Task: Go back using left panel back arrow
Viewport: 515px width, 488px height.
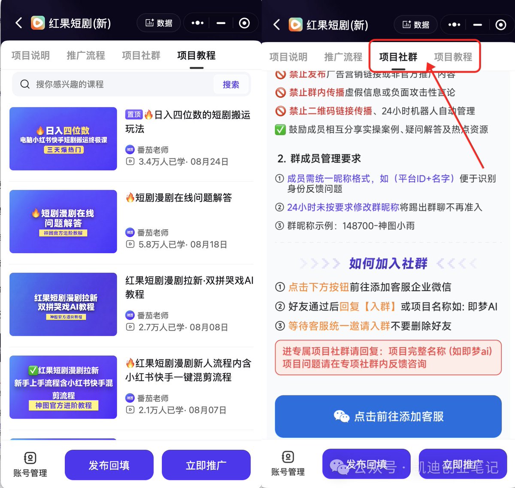Action: tap(18, 23)
